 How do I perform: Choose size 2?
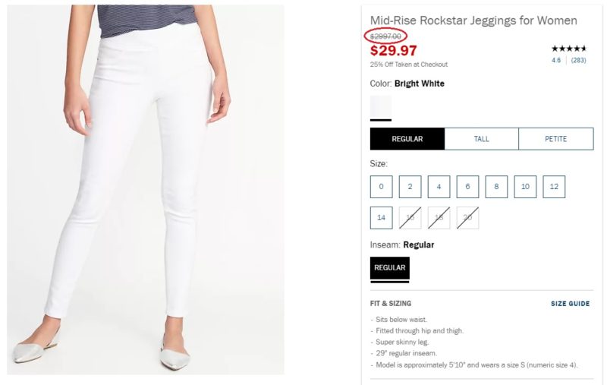(410, 187)
